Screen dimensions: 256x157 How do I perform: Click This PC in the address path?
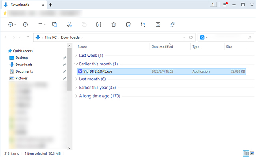click(x=51, y=37)
